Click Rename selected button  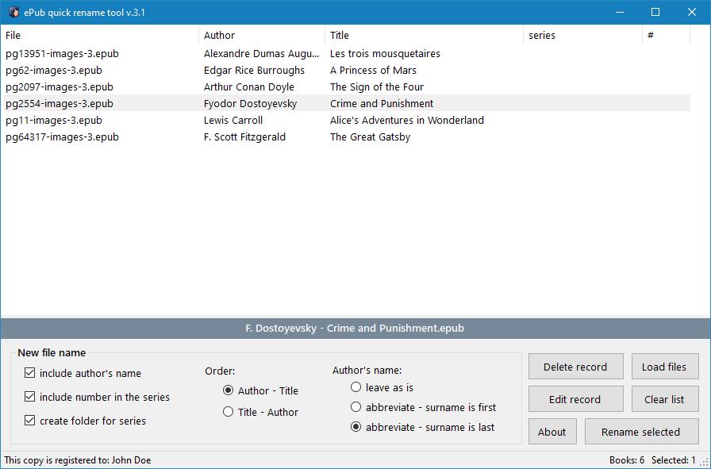click(x=640, y=432)
